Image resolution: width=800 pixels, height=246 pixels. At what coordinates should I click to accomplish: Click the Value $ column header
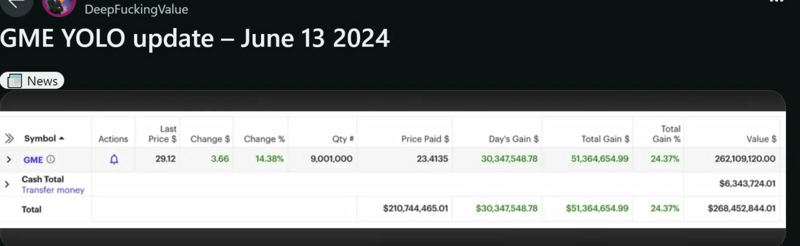pos(761,139)
